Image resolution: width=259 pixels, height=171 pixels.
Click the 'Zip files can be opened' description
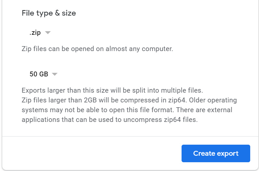tap(97, 49)
